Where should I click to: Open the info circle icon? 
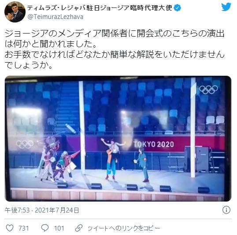click(226, 210)
